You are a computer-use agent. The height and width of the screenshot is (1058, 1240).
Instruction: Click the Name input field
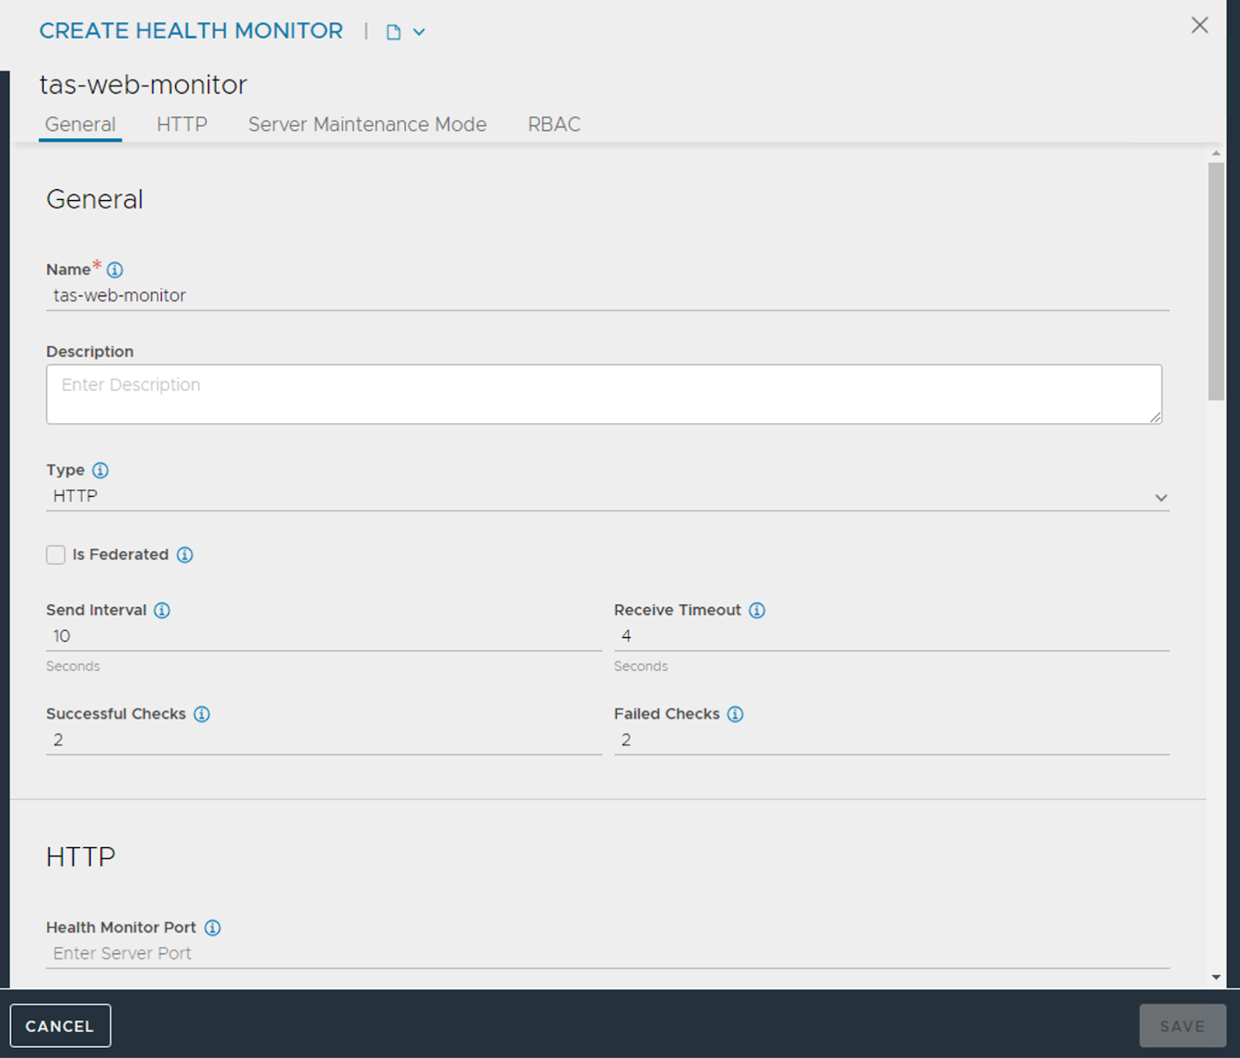[x=608, y=295]
